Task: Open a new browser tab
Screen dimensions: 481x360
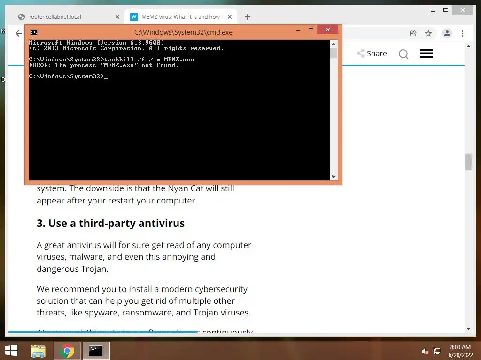Action: click(x=248, y=17)
